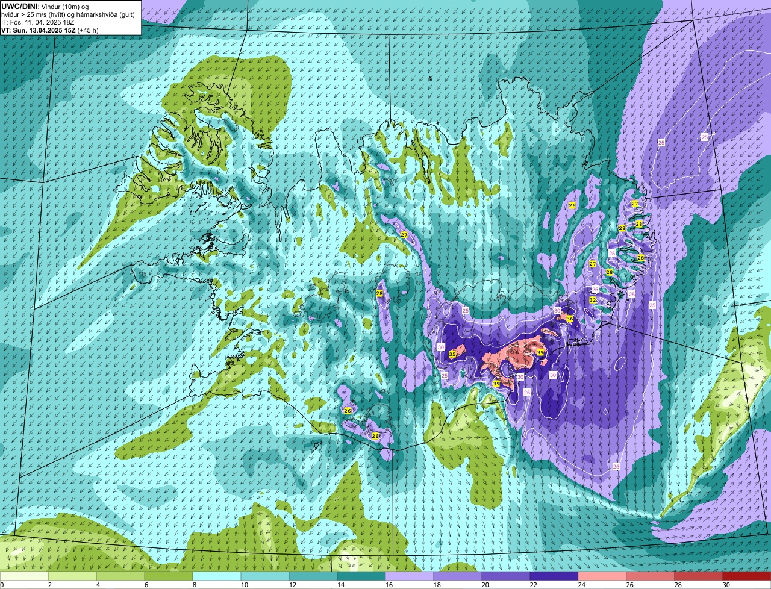Click the '22' tick label on the colorbar
The width and height of the screenshot is (771, 589).
(534, 585)
